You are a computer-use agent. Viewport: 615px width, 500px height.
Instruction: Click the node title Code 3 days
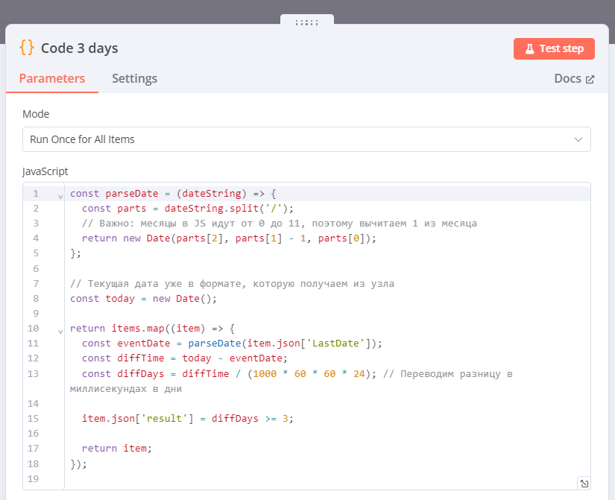pyautogui.click(x=79, y=48)
